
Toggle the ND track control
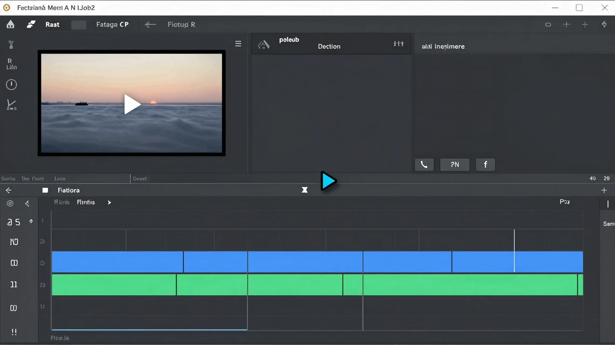[x=14, y=242]
